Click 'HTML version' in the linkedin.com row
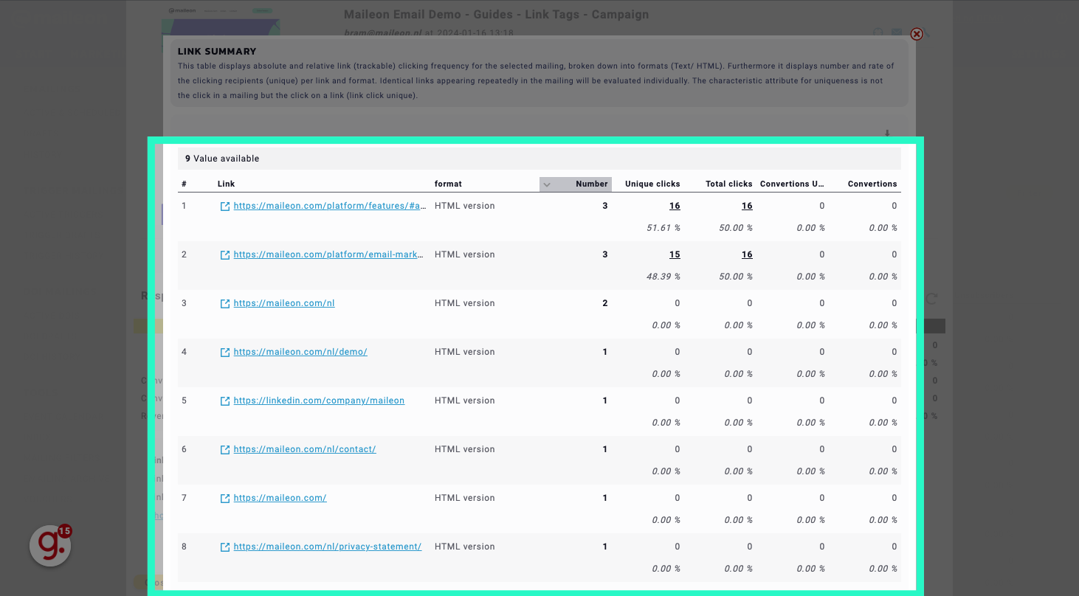 [464, 401]
